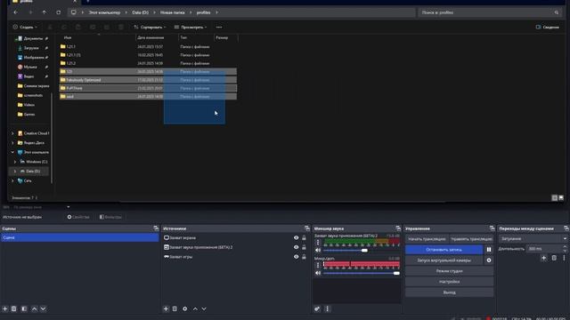Go up one folder in Explorer
The width and height of the screenshot is (570, 320).
point(44,12)
